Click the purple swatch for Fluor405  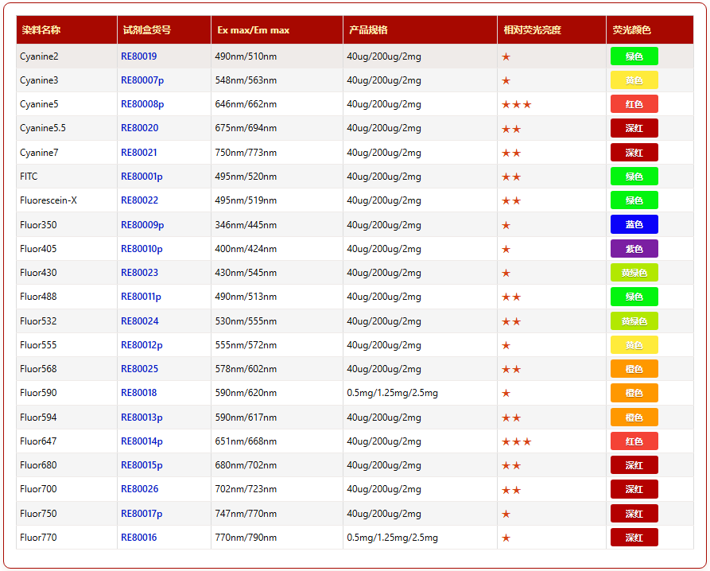click(634, 249)
